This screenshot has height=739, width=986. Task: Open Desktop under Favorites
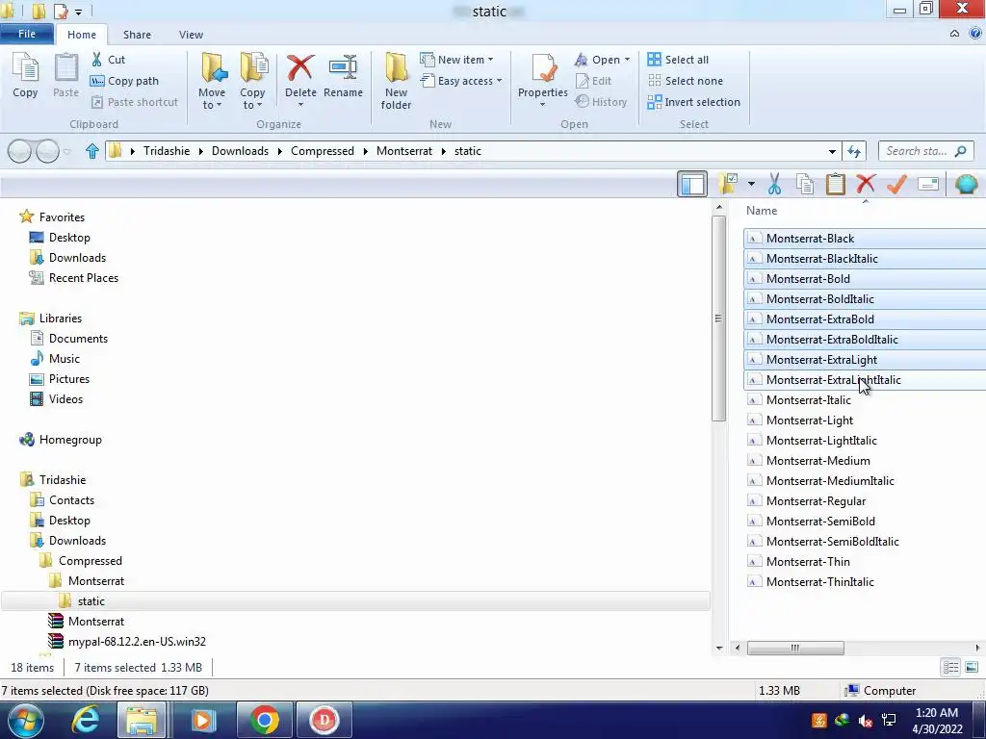pyautogui.click(x=60, y=238)
